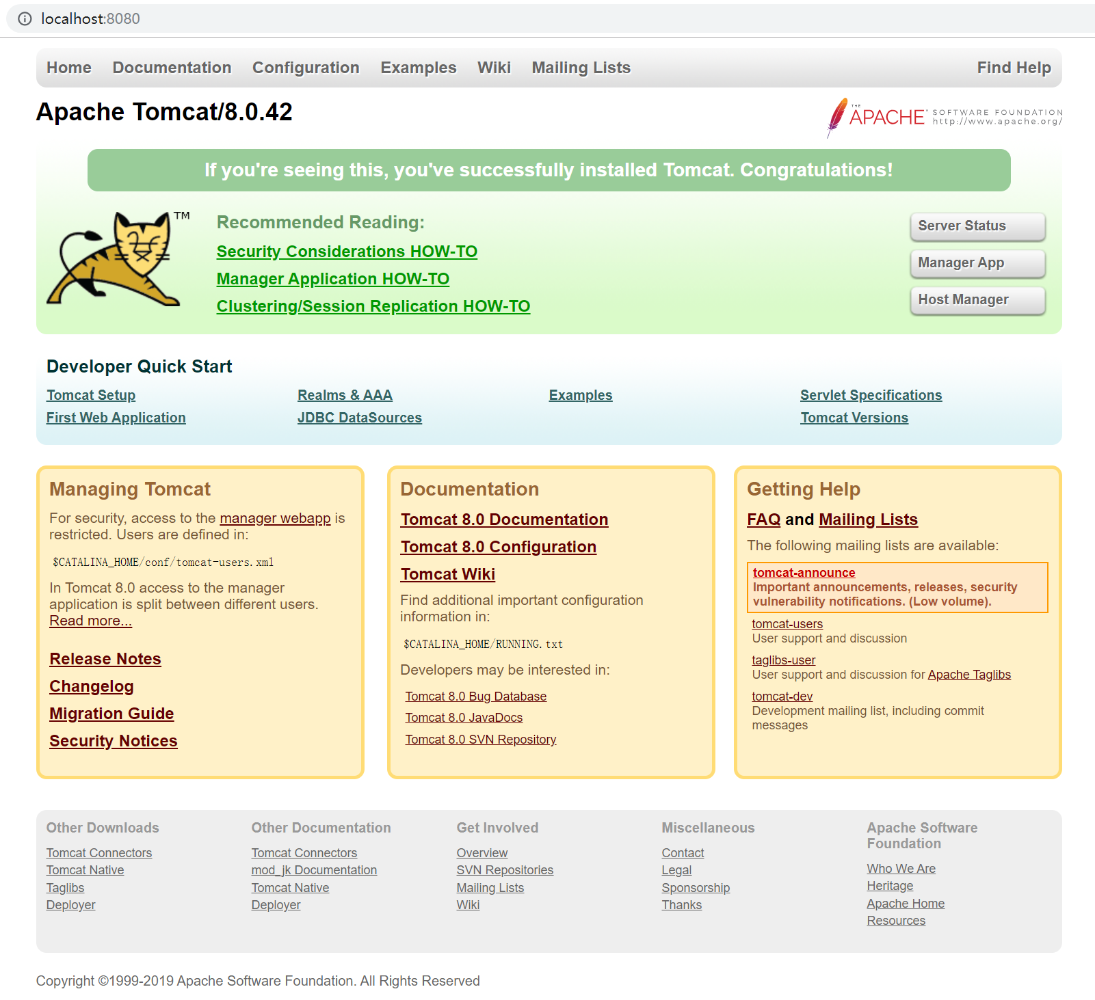Open Heritage footer link
The height and width of the screenshot is (1000, 1095).
click(x=890, y=886)
